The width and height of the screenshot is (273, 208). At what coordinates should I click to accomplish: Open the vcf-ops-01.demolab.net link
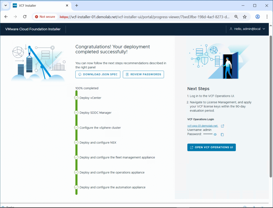[203, 126]
